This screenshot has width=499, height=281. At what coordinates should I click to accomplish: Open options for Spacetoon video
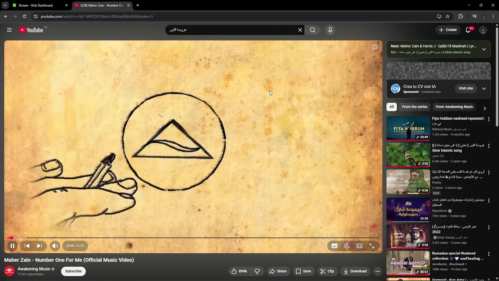pyautogui.click(x=488, y=200)
